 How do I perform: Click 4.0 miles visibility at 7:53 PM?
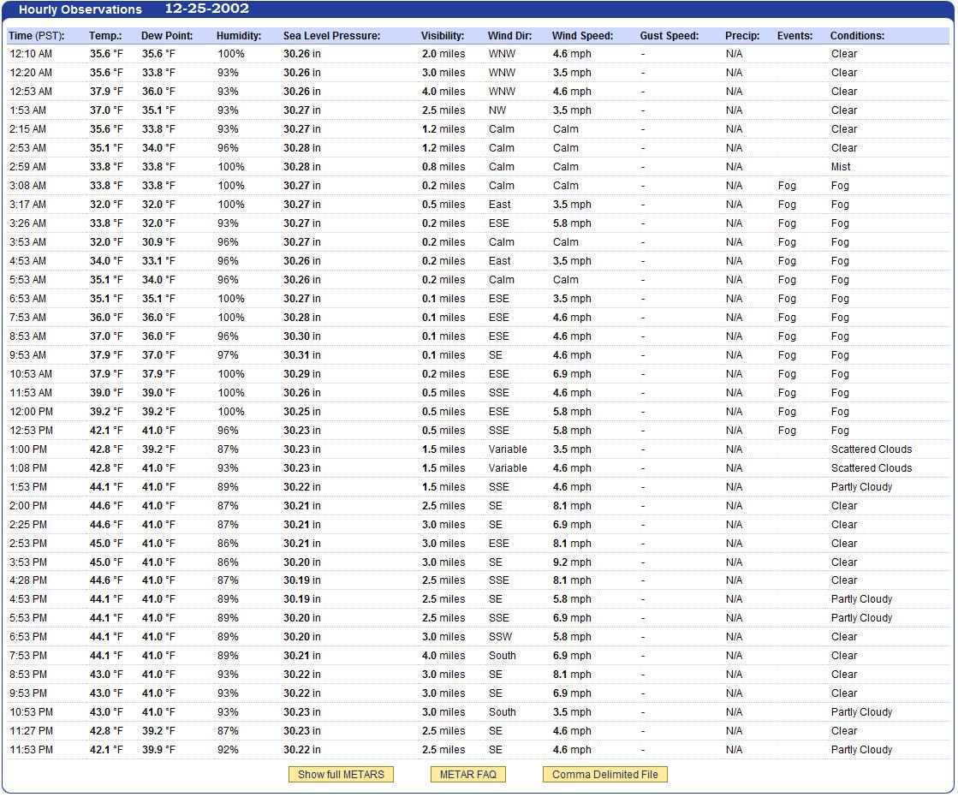(x=443, y=655)
